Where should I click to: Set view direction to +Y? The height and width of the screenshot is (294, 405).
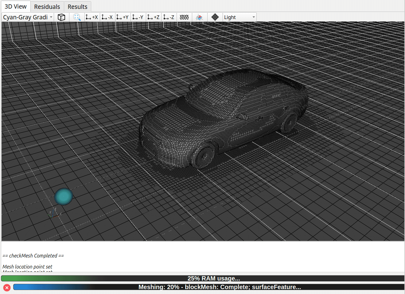123,17
